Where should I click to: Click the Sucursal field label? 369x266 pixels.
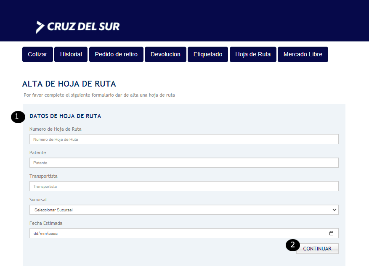tap(38, 200)
